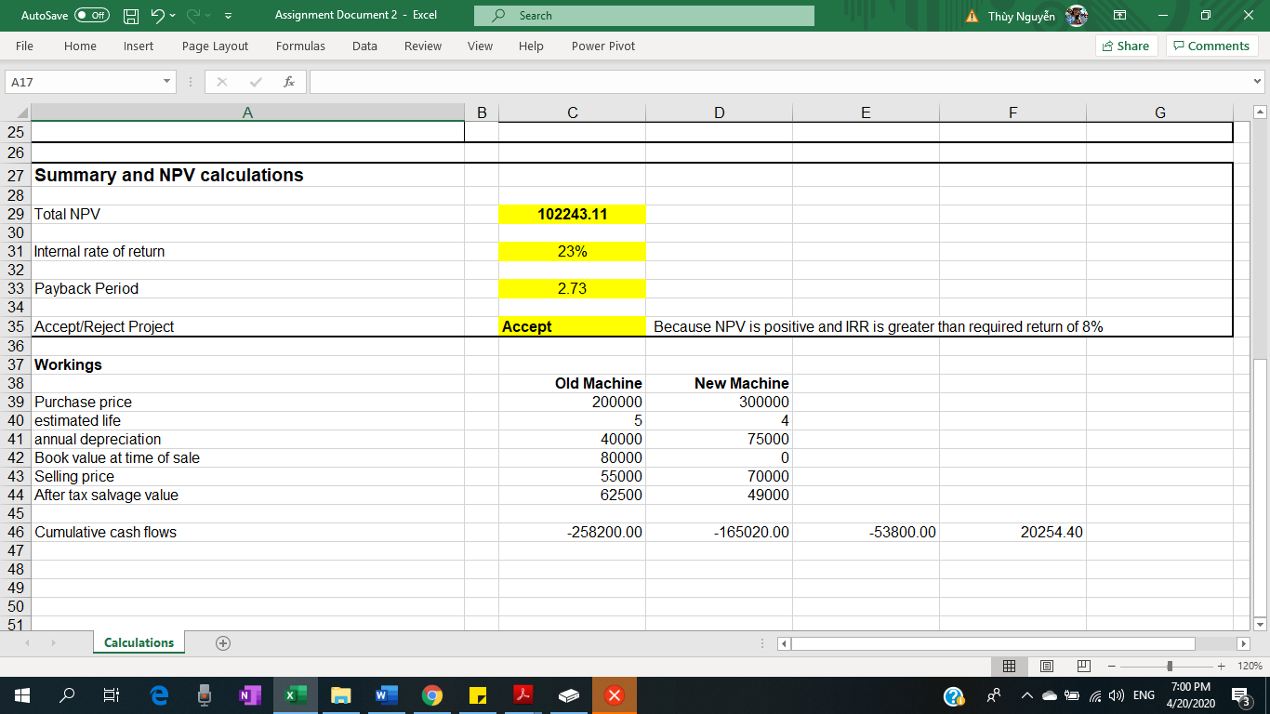Click the zoom slider handle
This screenshot has width=1270, height=714.
click(x=1170, y=666)
